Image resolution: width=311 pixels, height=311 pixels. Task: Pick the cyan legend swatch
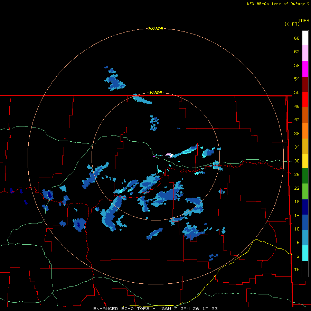point(305,253)
